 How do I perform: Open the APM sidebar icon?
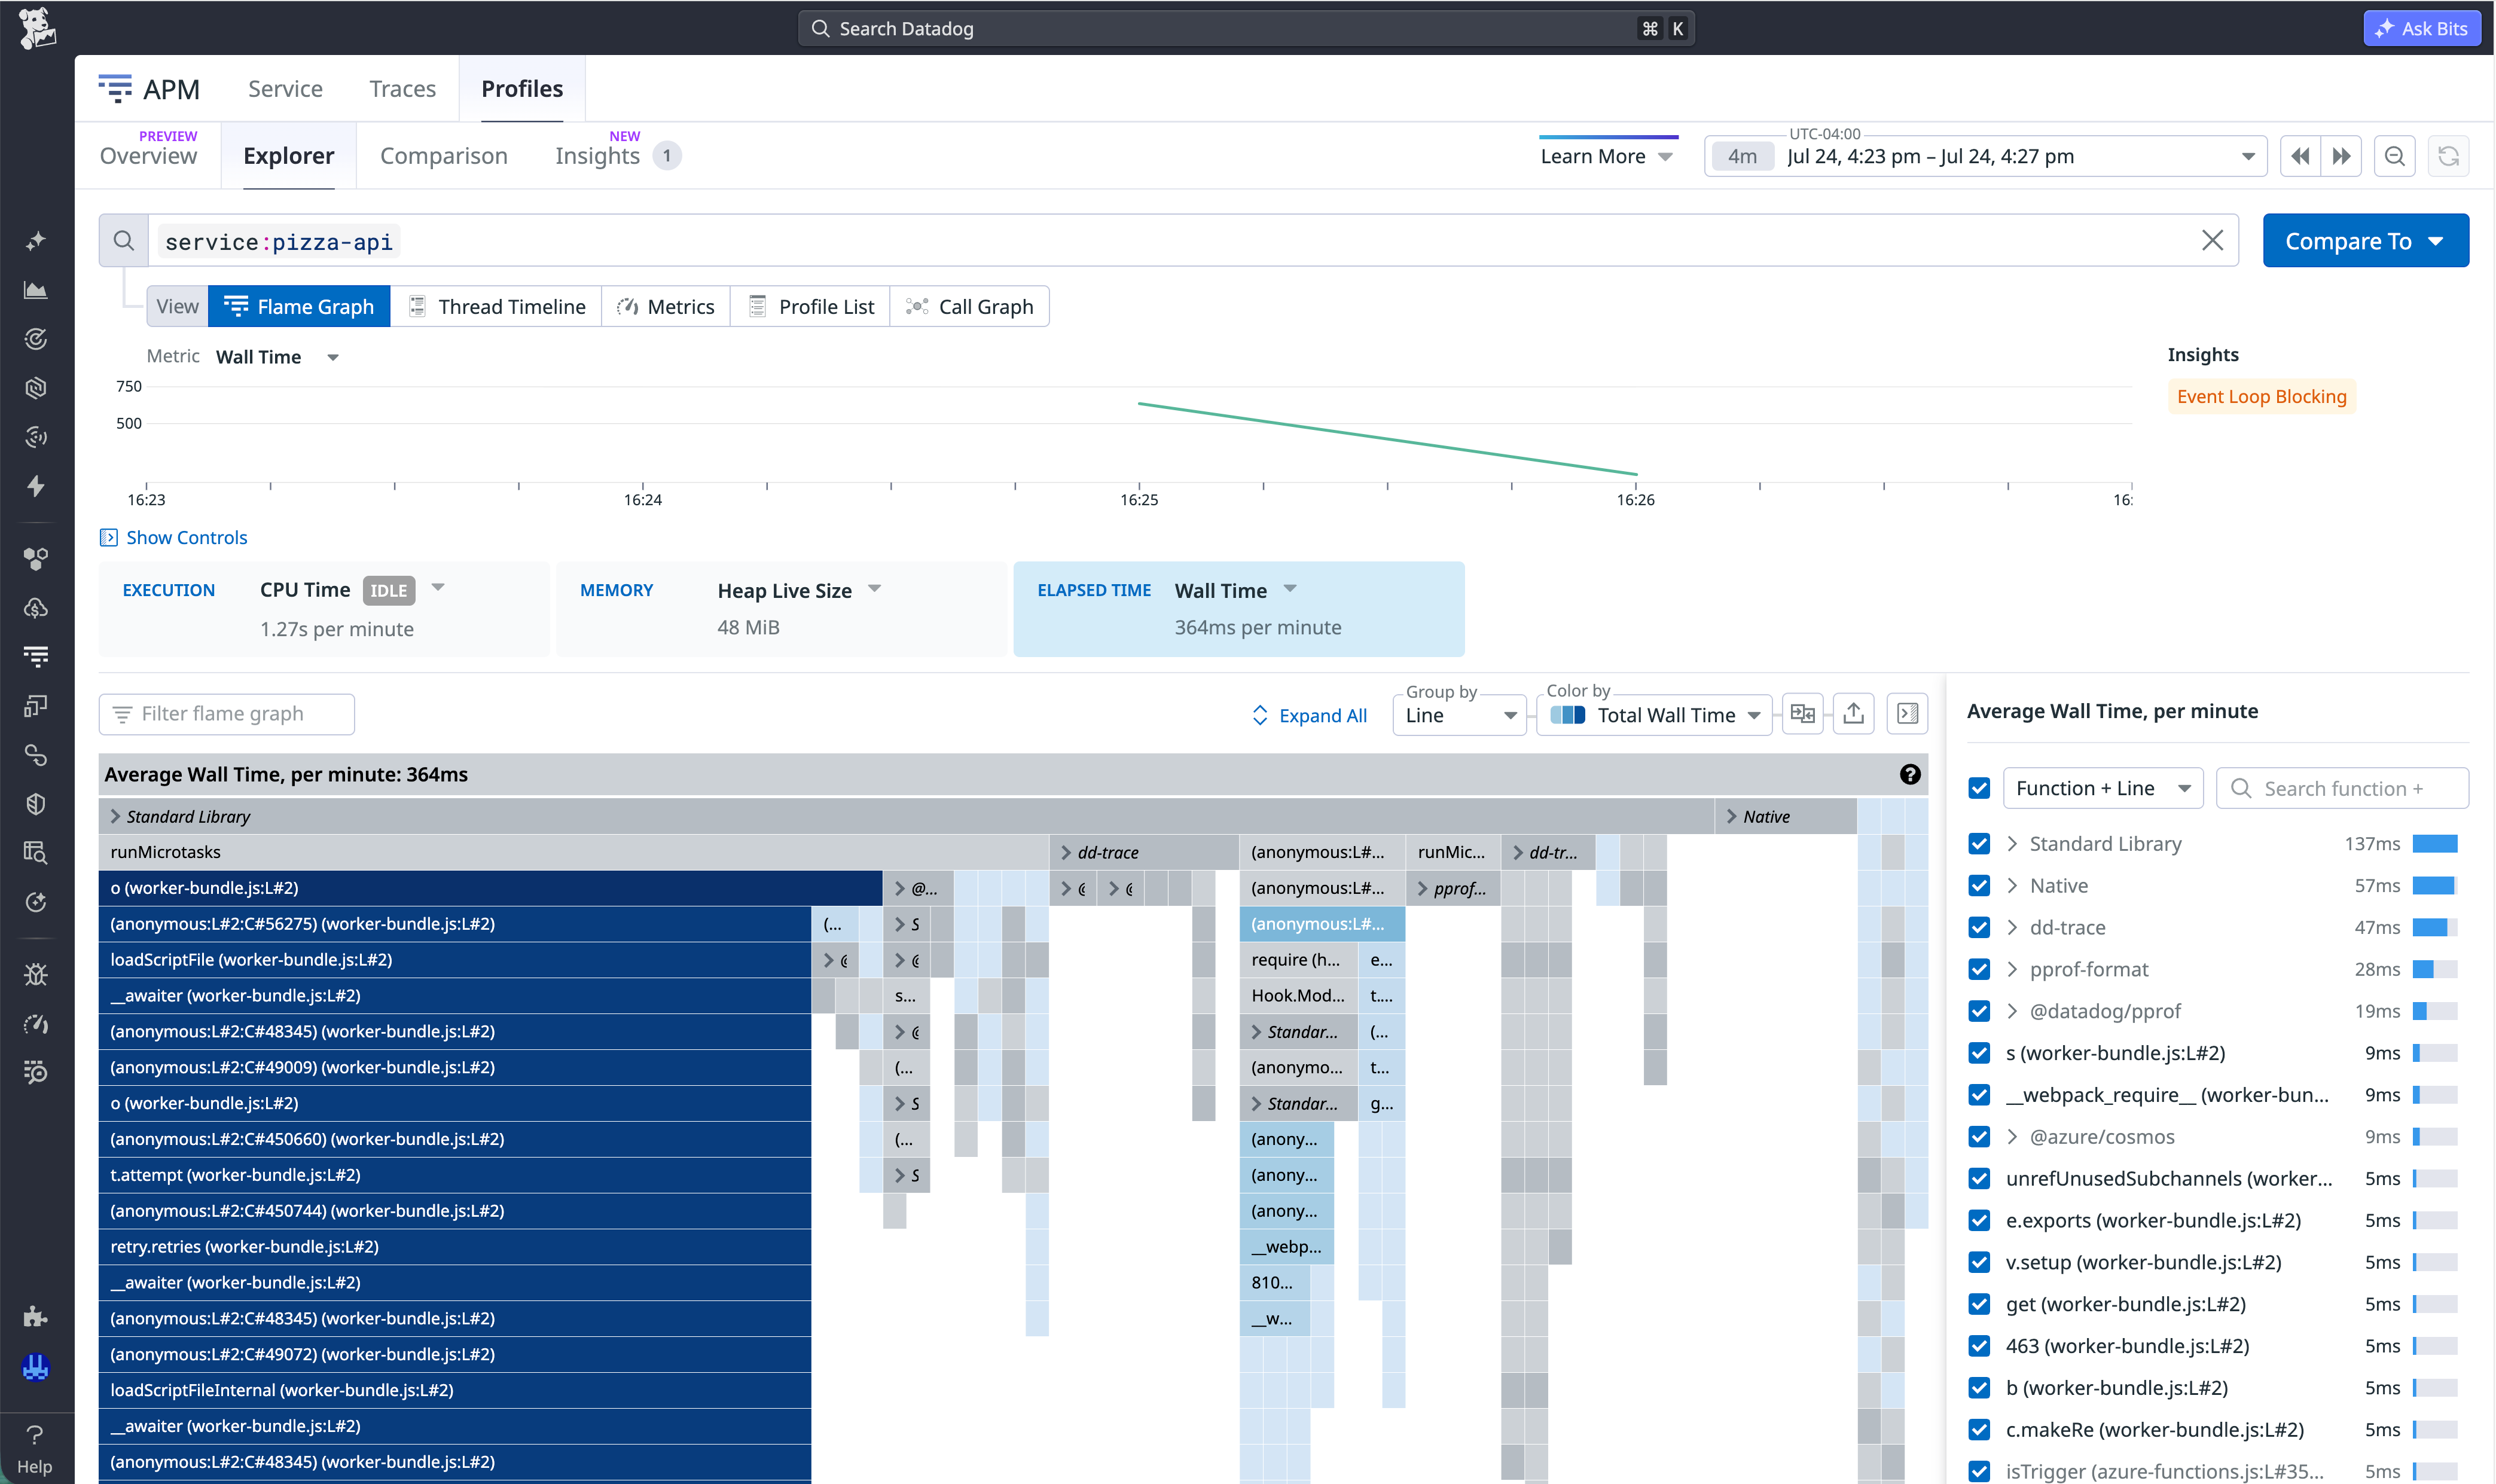coord(36,656)
